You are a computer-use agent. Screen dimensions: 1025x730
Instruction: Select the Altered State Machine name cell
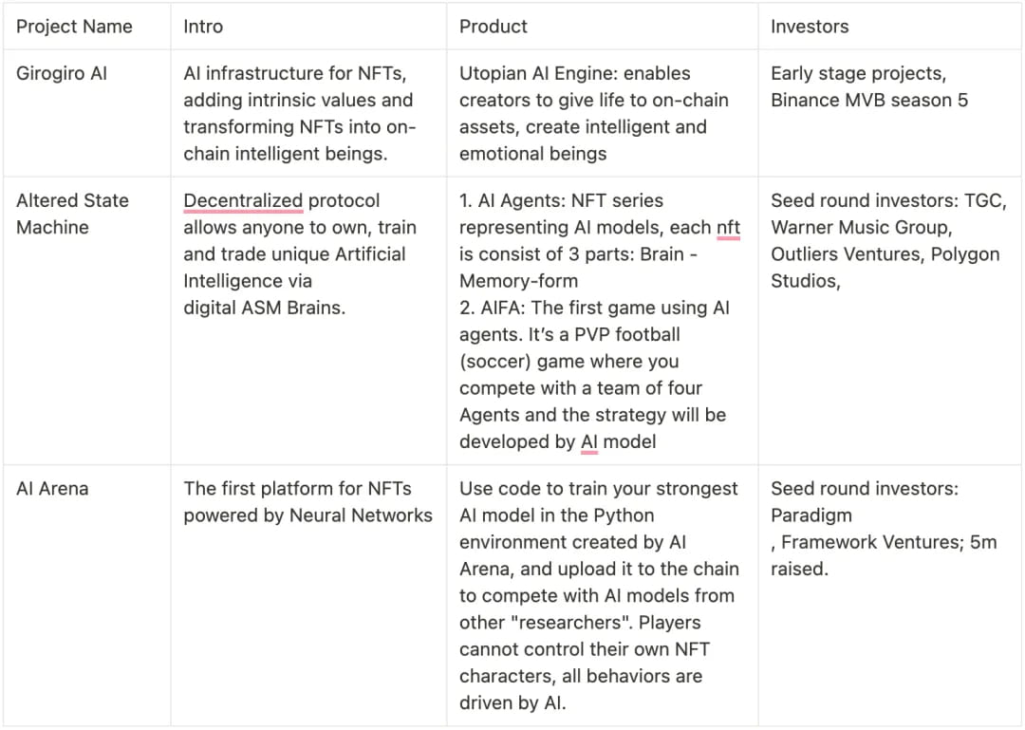pyautogui.click(x=72, y=214)
